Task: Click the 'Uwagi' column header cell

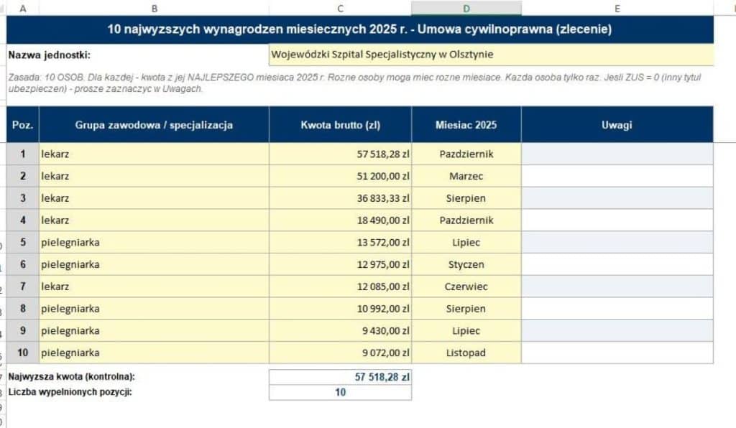Action: (x=617, y=125)
